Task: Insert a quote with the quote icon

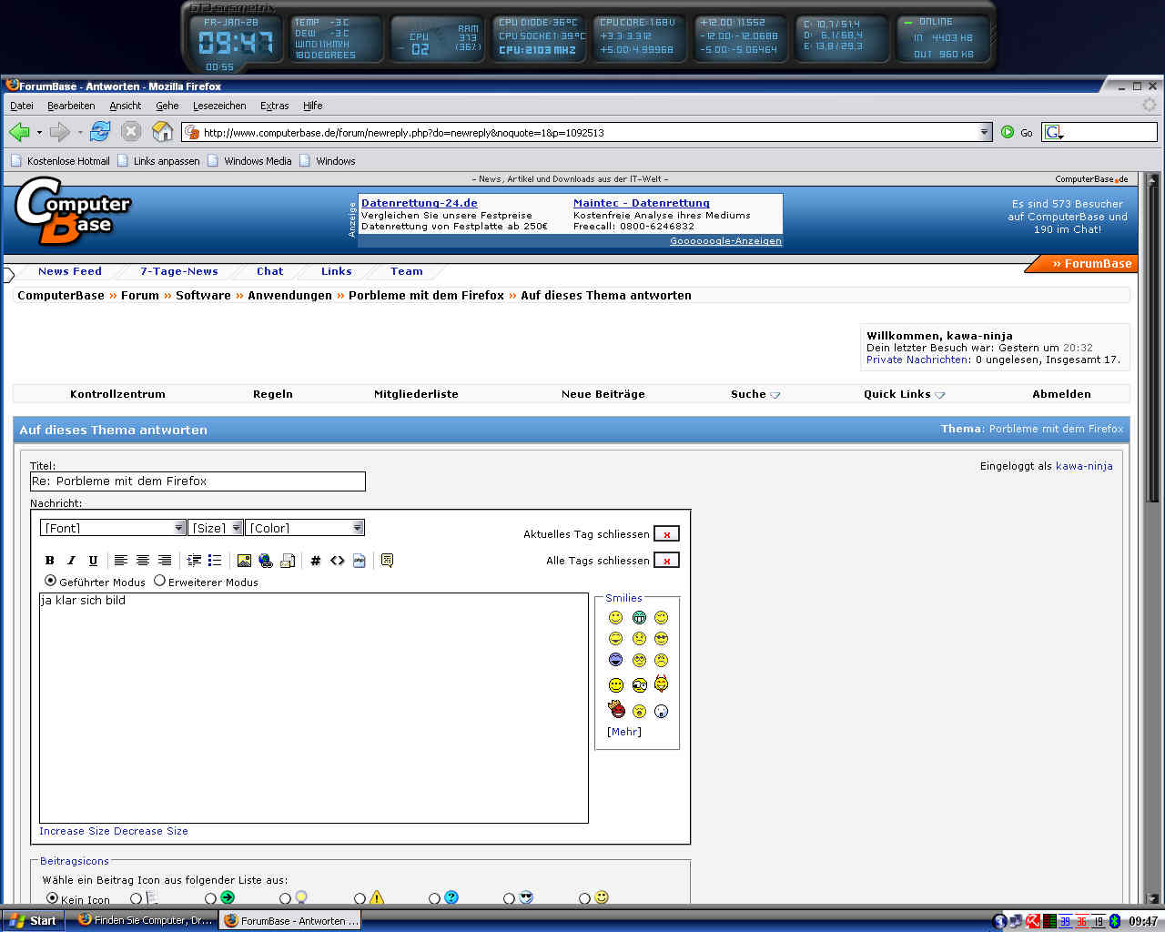Action: pos(387,561)
